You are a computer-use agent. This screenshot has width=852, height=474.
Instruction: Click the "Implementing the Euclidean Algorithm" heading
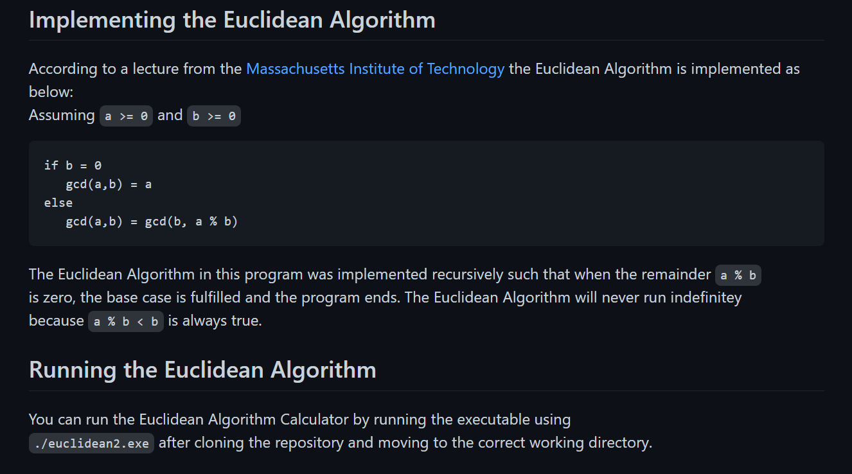click(232, 20)
